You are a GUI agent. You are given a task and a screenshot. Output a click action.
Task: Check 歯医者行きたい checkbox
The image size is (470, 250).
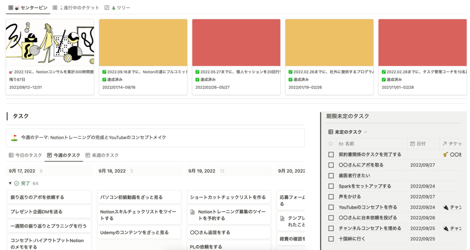coord(331,175)
